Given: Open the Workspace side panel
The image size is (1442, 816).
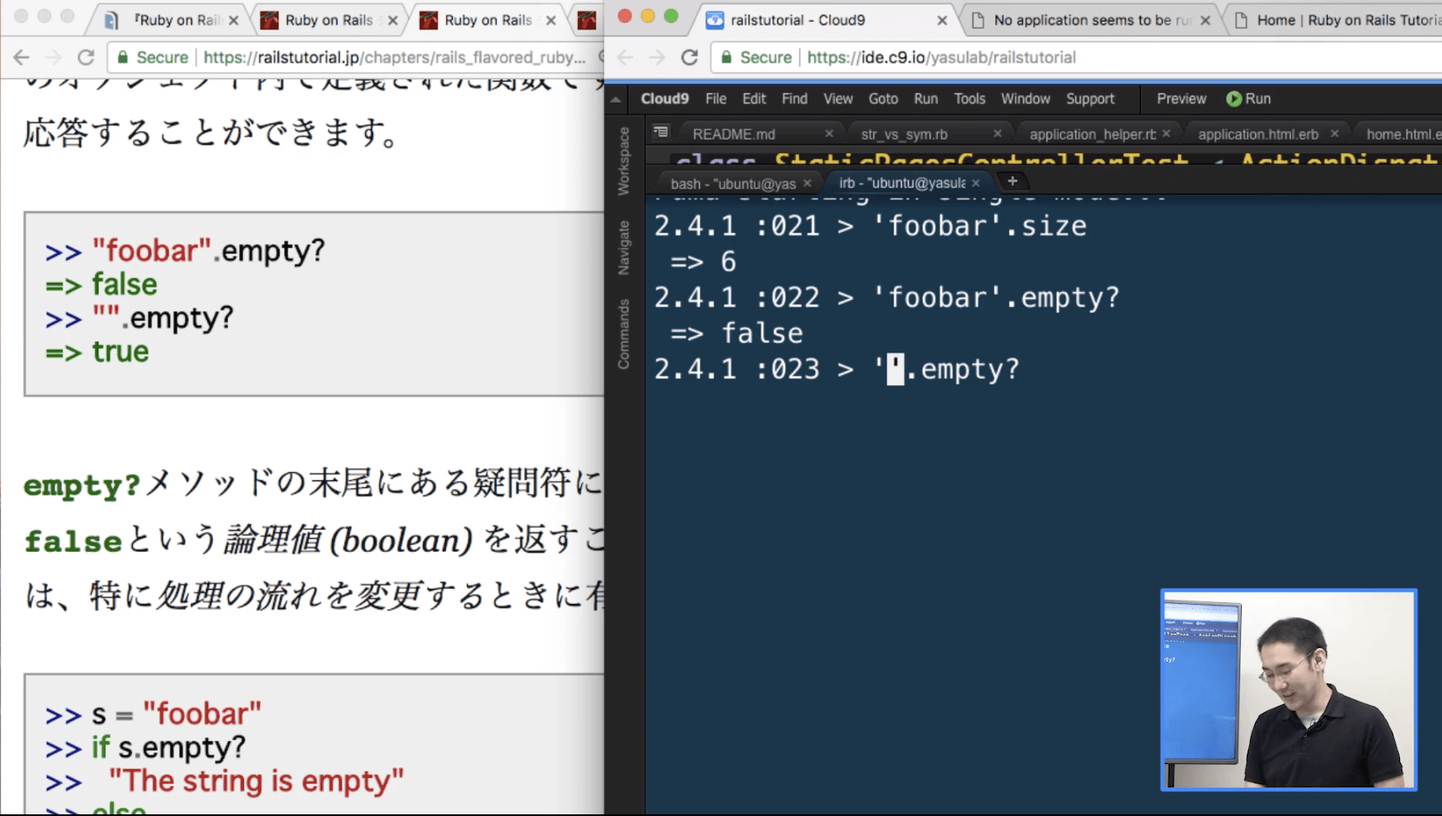Looking at the screenshot, I should (623, 161).
